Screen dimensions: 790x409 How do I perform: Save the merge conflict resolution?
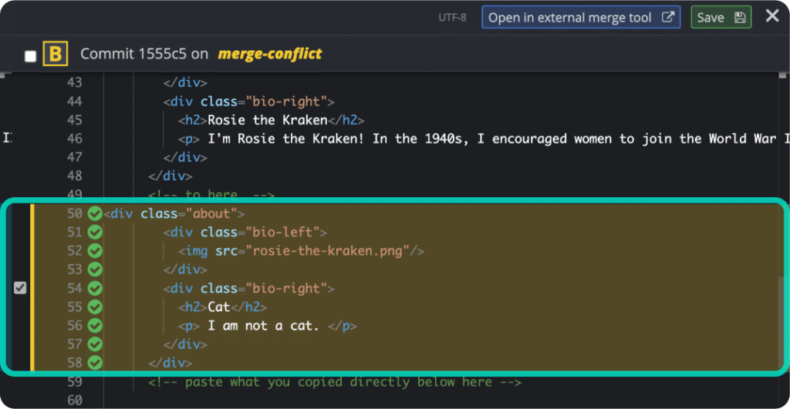721,18
